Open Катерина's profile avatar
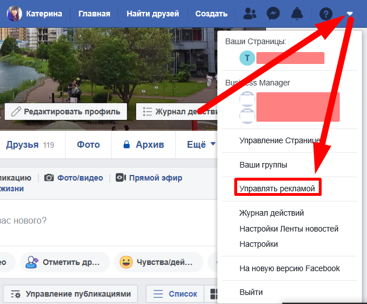Viewport: 367px width, 304px height. tap(14, 14)
